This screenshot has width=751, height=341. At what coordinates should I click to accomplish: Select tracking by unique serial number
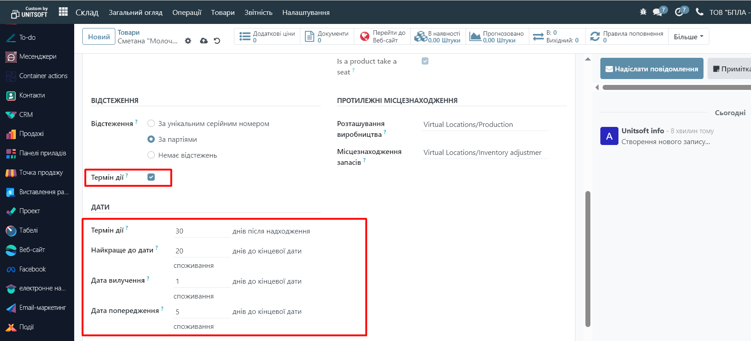(151, 124)
